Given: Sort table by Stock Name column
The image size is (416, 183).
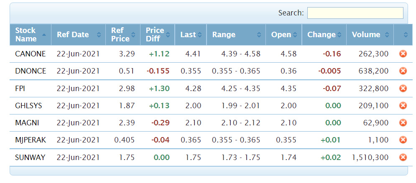Looking at the screenshot, I should (x=31, y=35).
